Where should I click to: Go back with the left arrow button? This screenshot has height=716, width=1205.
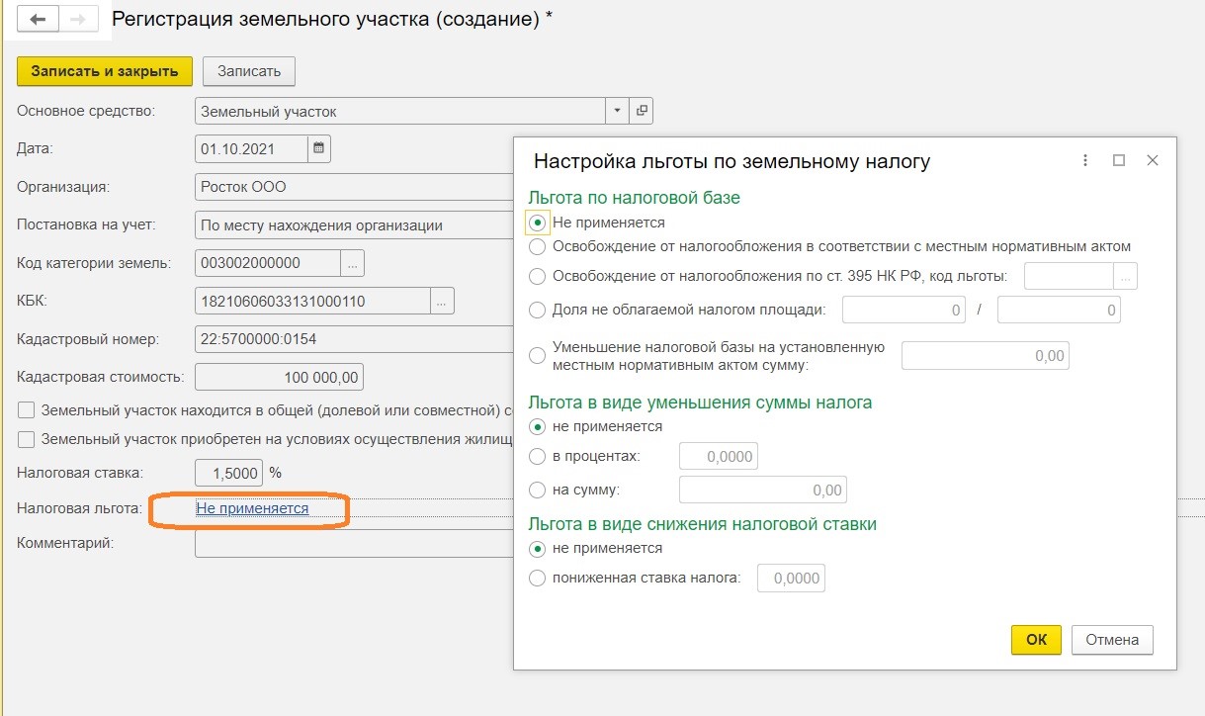coord(39,19)
